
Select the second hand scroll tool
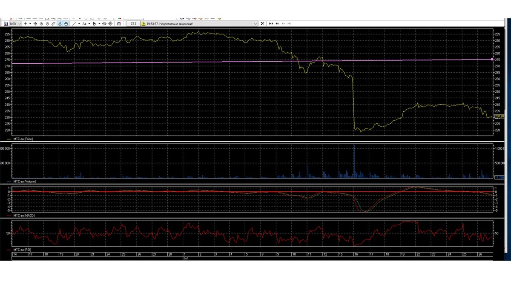coord(66,24)
